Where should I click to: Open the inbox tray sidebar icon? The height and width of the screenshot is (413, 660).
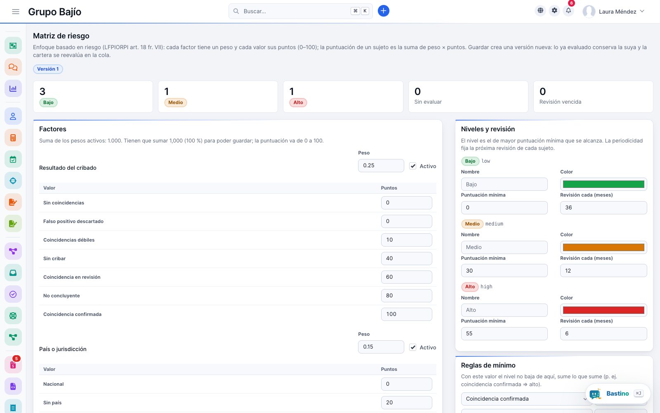13,273
